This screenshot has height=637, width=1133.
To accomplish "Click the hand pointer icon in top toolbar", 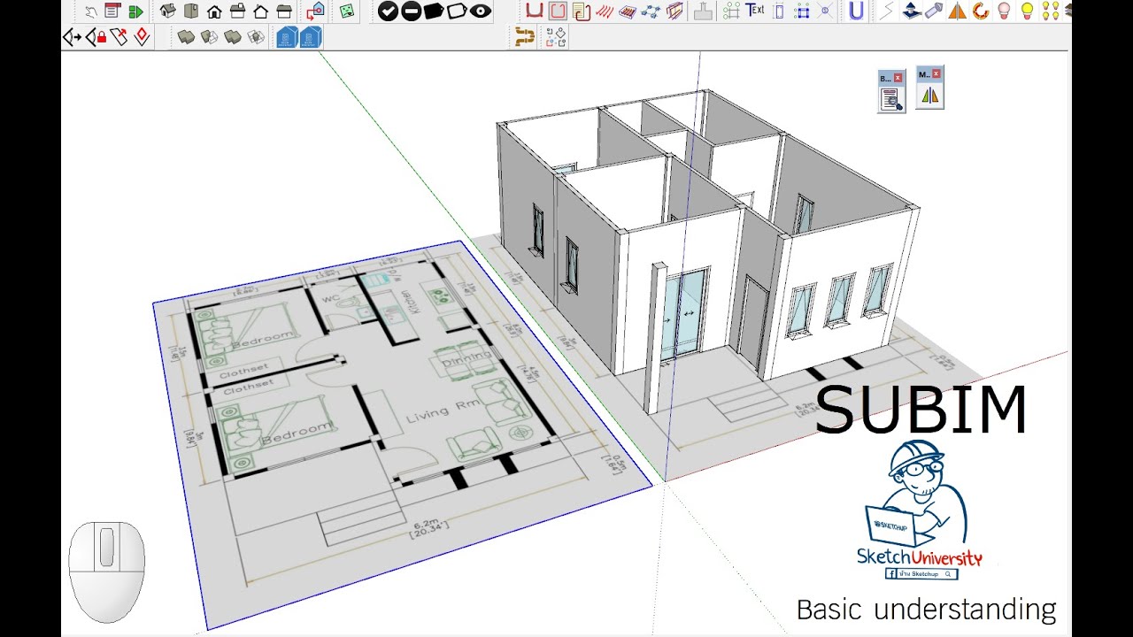I will tap(90, 12).
